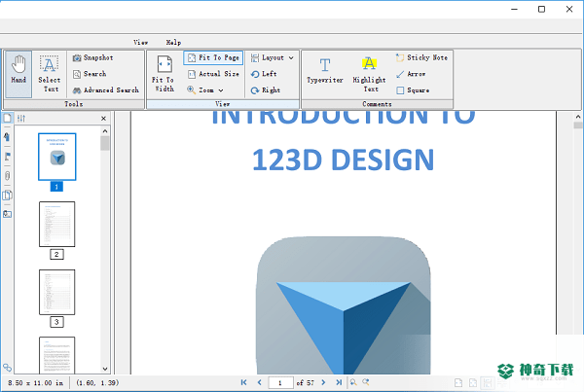Viewport: 584px width, 392px height.
Task: Select page 3 thumbnail
Action: click(x=57, y=292)
